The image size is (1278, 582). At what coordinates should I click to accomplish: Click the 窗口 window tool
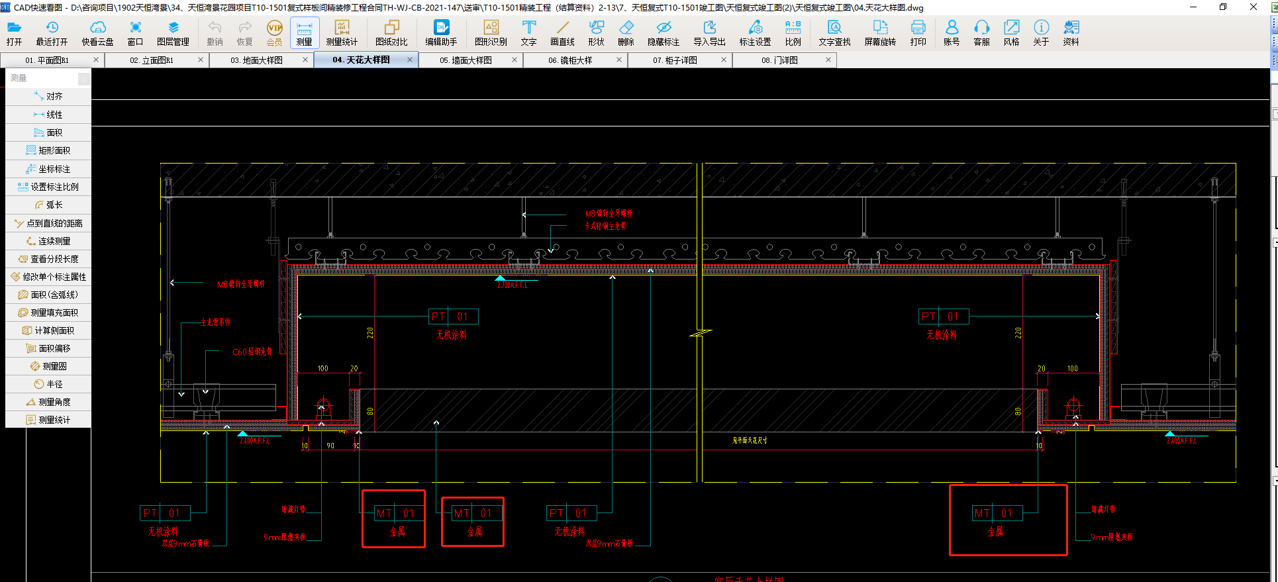(x=135, y=32)
